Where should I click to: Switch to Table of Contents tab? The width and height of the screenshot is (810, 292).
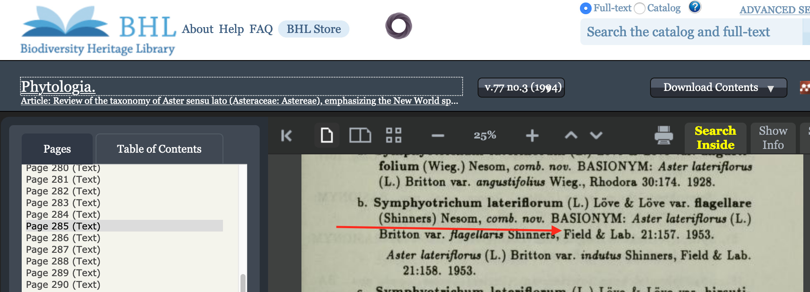coord(159,149)
